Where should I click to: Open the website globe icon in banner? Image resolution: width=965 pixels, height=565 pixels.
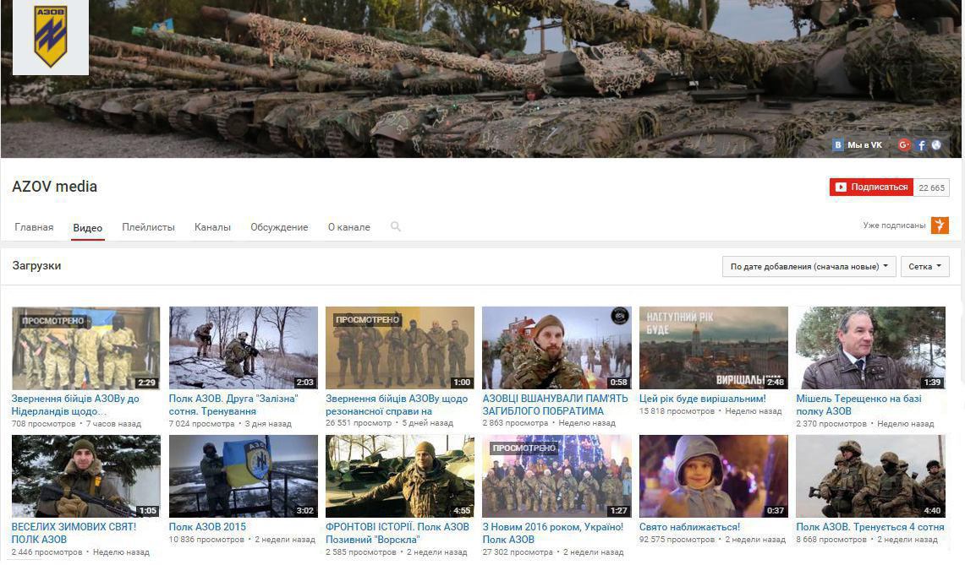click(936, 145)
